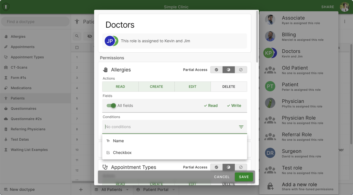The width and height of the screenshot is (353, 195).
Task: Open Appointments doctype in sidebar
Action: tap(35, 47)
